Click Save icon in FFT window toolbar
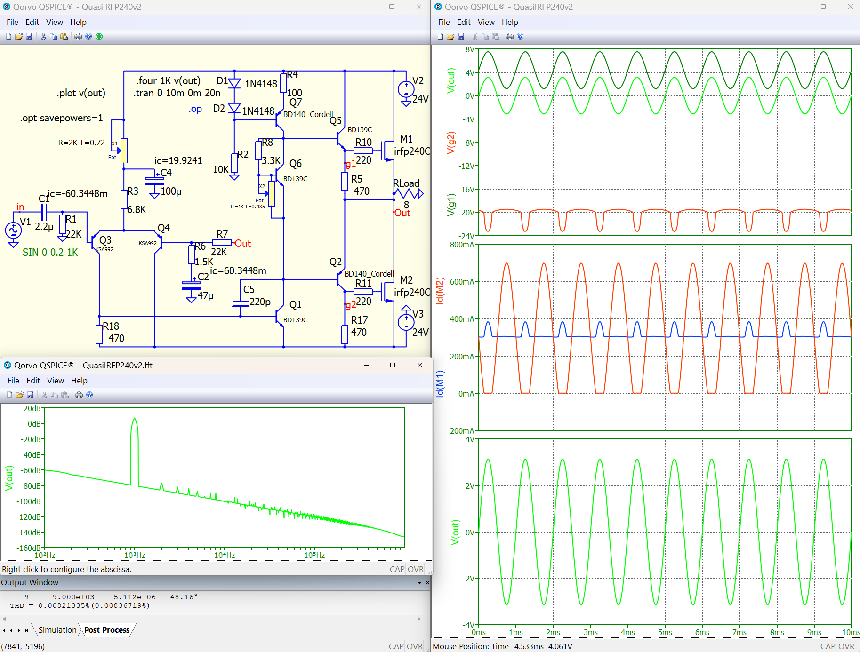This screenshot has height=652, width=860. 30,395
